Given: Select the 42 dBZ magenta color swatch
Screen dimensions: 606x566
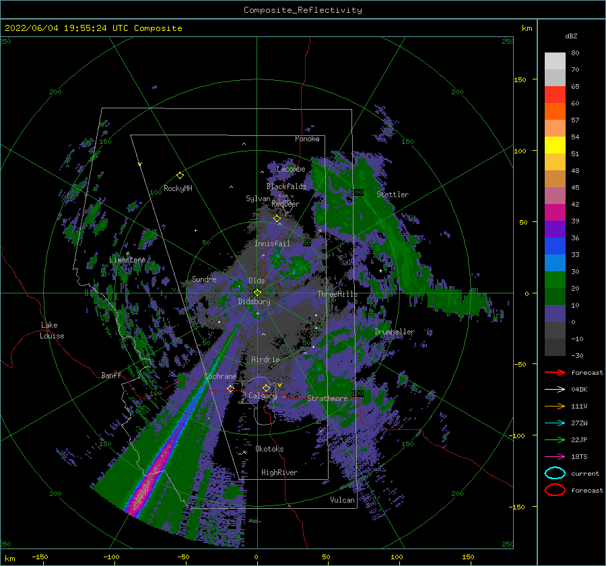Looking at the screenshot, I should pyautogui.click(x=555, y=212).
